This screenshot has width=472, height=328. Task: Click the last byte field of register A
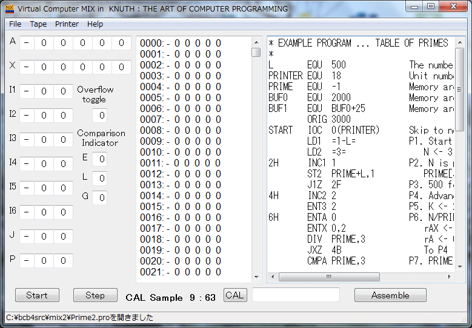click(x=121, y=43)
